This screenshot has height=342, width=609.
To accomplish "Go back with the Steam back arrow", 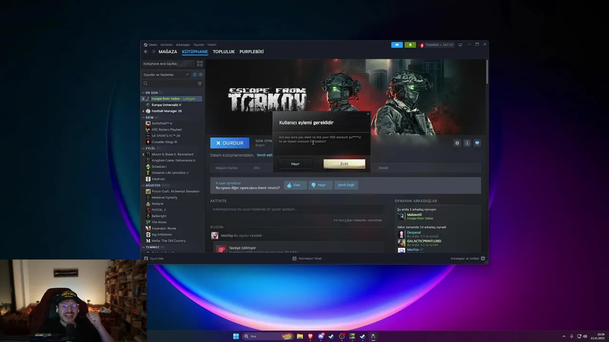I will [x=146, y=52].
